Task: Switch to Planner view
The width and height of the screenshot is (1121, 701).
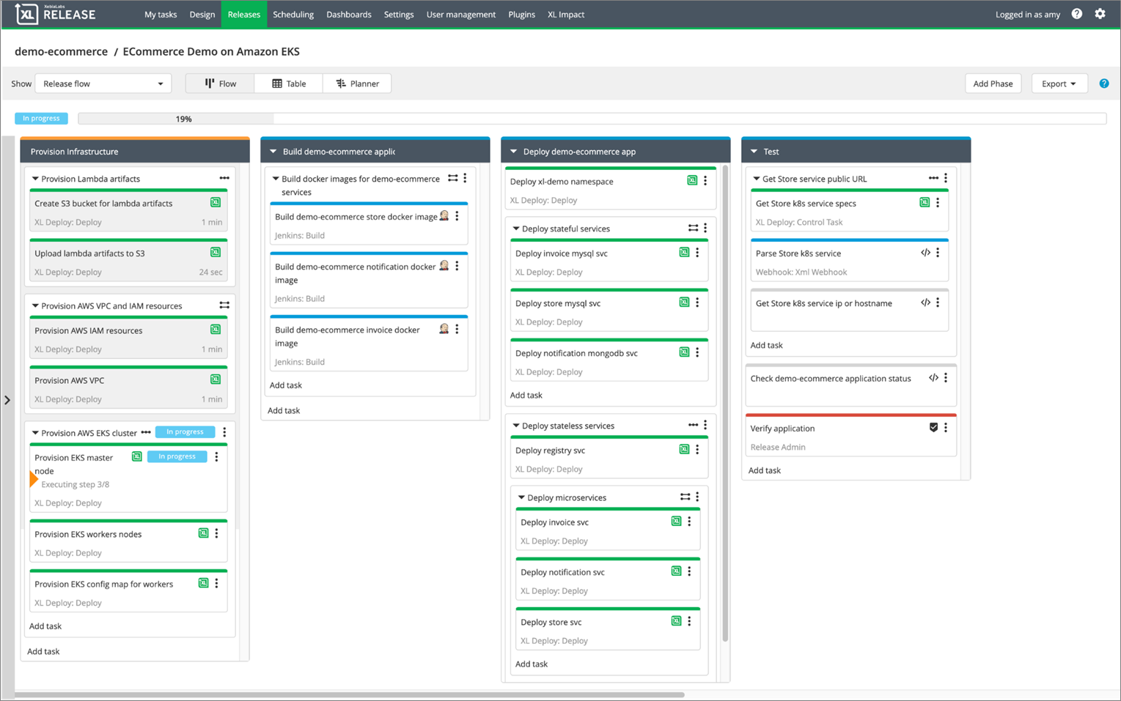Action: (x=357, y=84)
